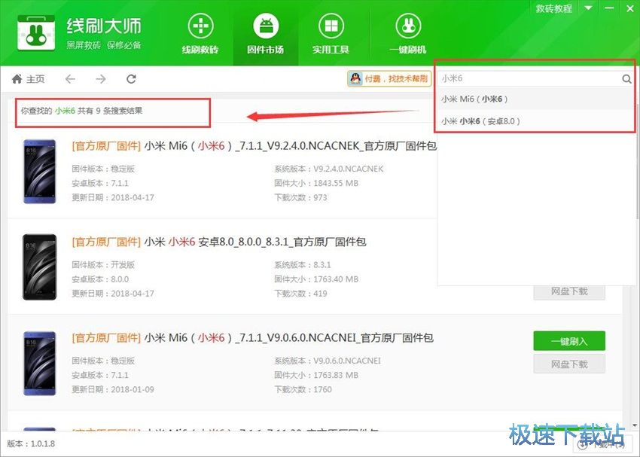Click 更新日期：2018-01-09 text
Viewport: 640px width, 457px height.
pyautogui.click(x=113, y=389)
